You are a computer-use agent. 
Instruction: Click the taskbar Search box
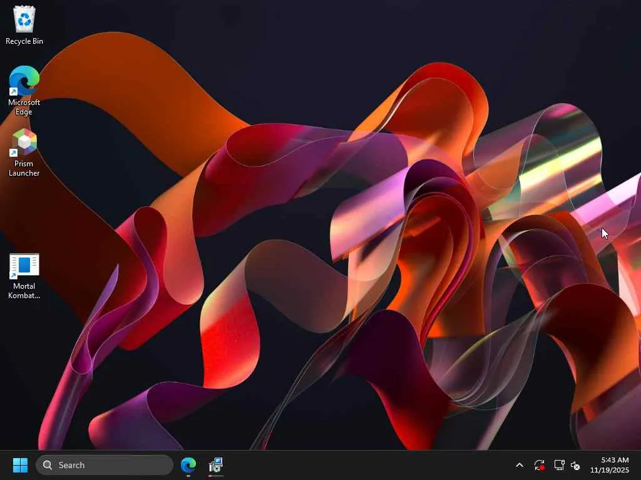click(x=105, y=465)
